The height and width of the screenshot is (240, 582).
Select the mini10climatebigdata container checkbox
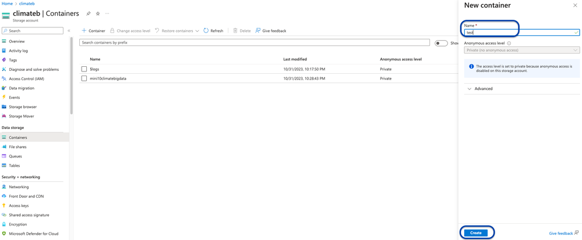[x=84, y=78]
